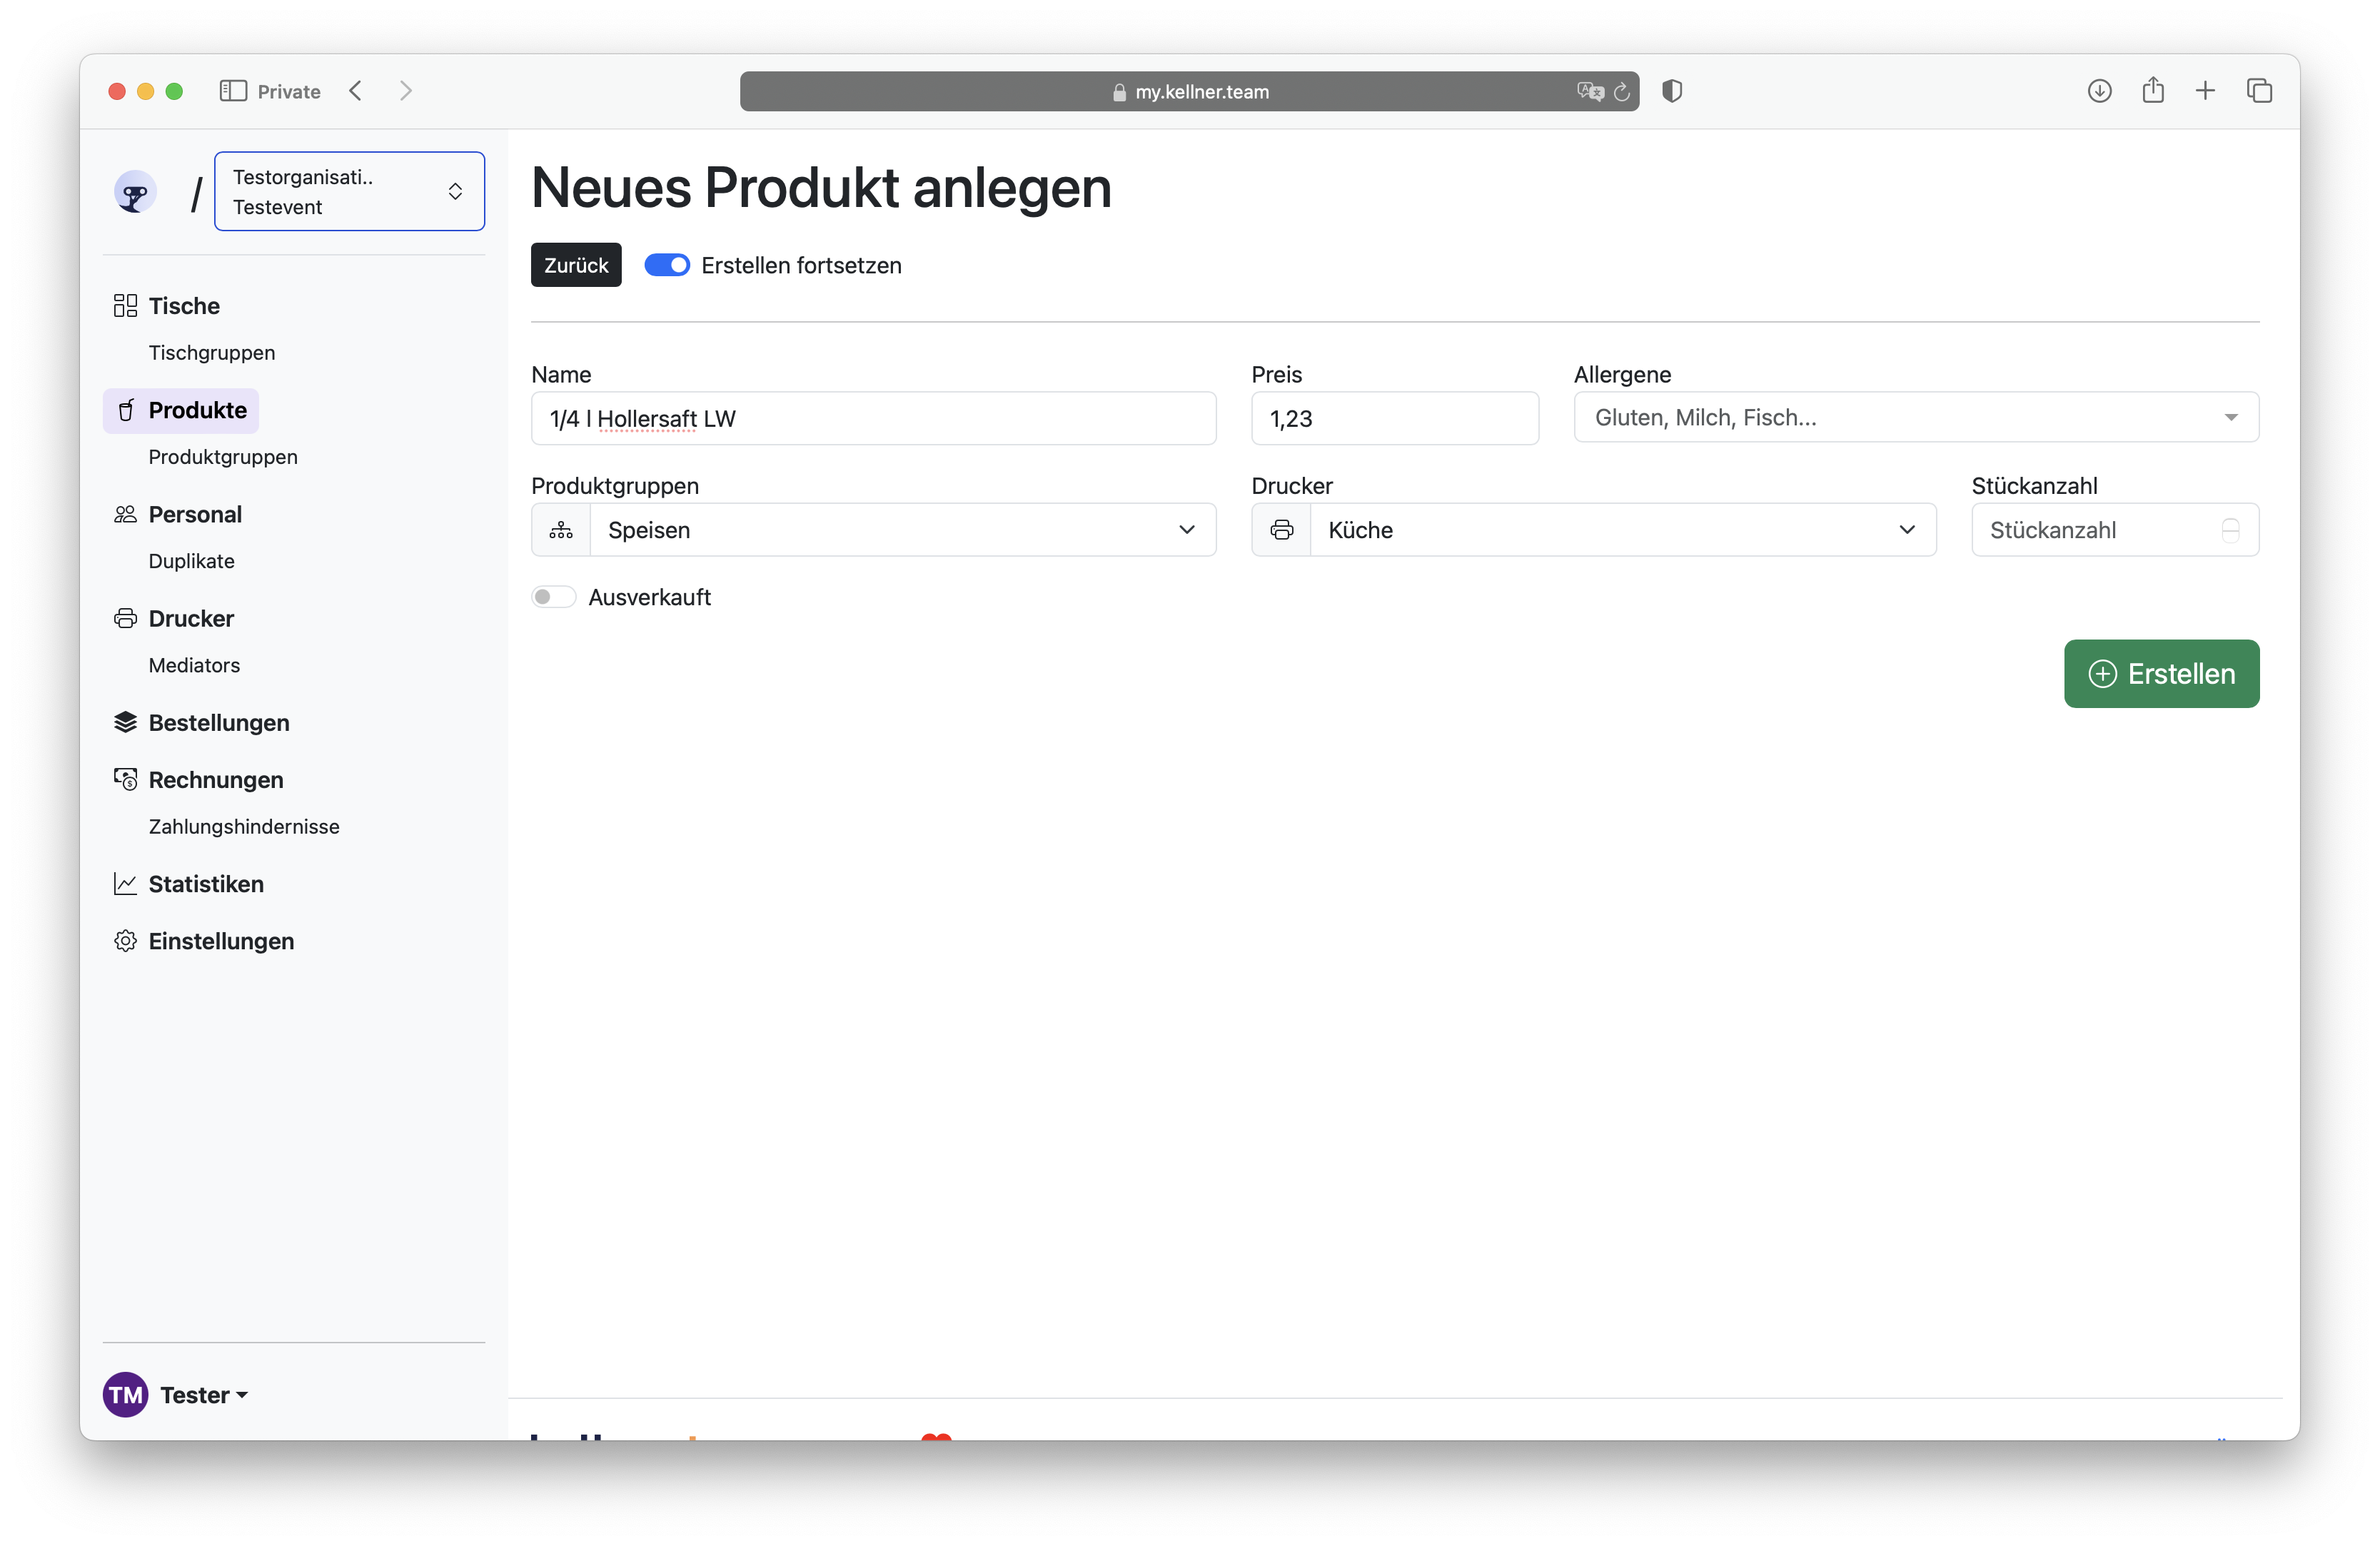Click the Einstellungen gear icon
This screenshot has height=1546, width=2380.
click(125, 940)
